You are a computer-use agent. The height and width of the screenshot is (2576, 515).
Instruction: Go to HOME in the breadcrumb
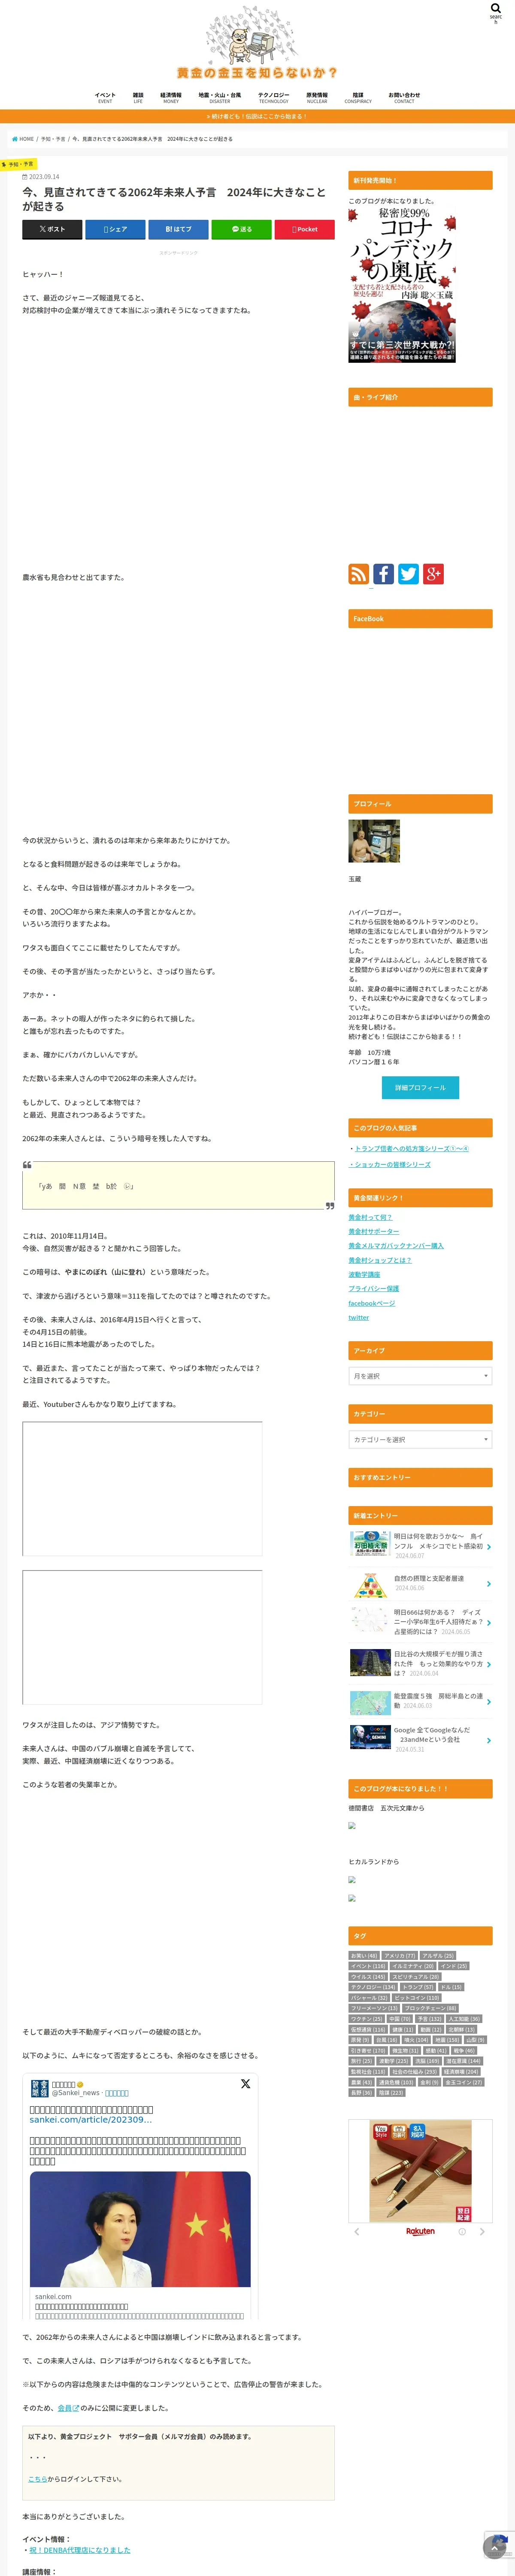pyautogui.click(x=23, y=139)
